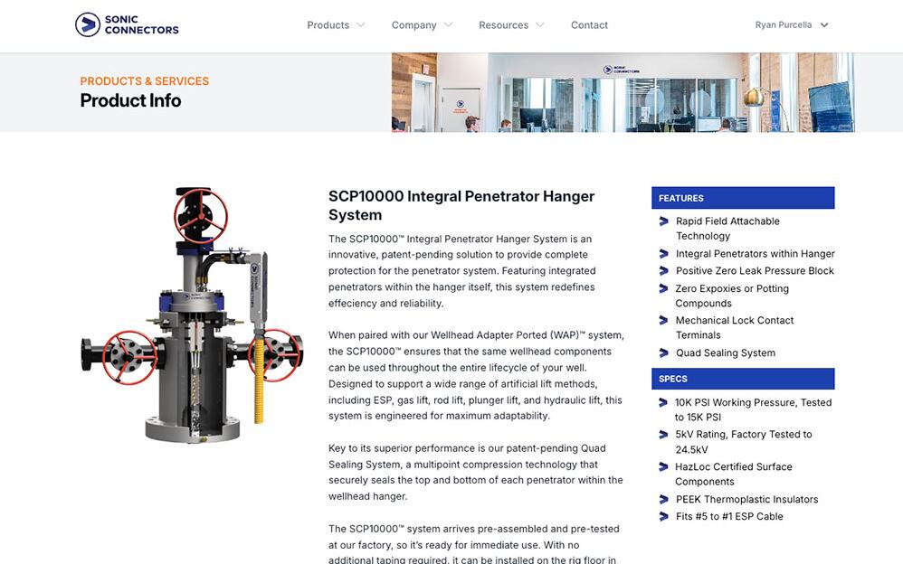
Task: Select the SPECS section header
Action: (x=742, y=379)
